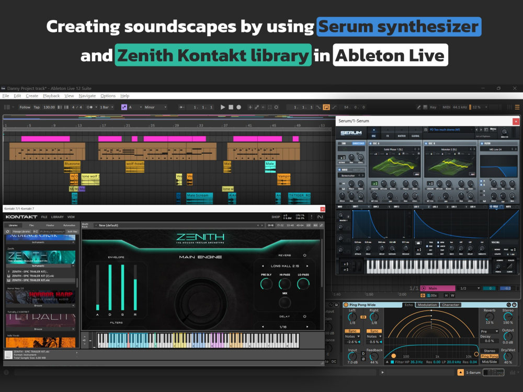This screenshot has height=392, width=523.
Task: Switch to the Serum FX tab
Action: tap(388, 133)
